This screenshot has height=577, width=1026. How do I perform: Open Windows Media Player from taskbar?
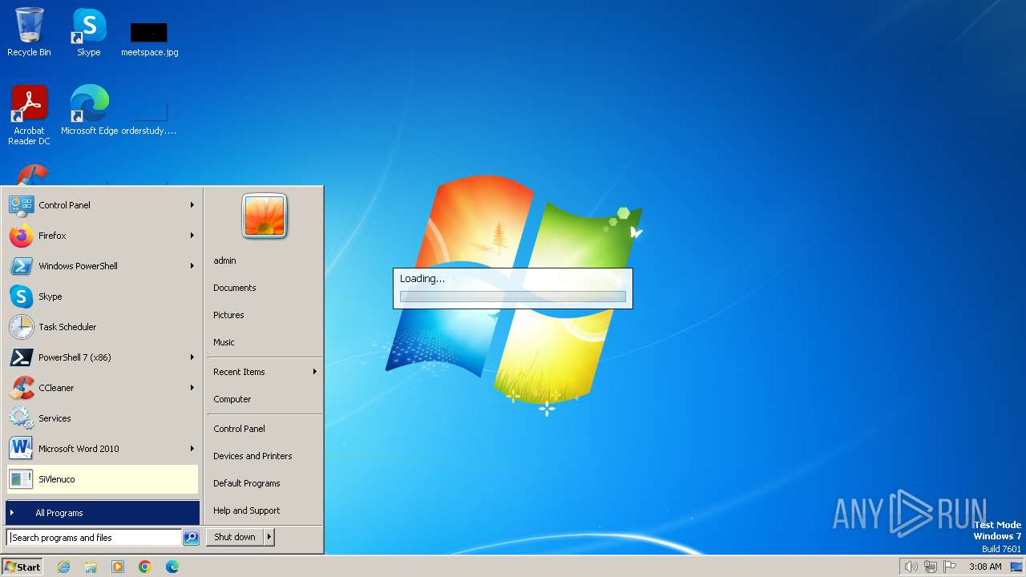[x=118, y=567]
